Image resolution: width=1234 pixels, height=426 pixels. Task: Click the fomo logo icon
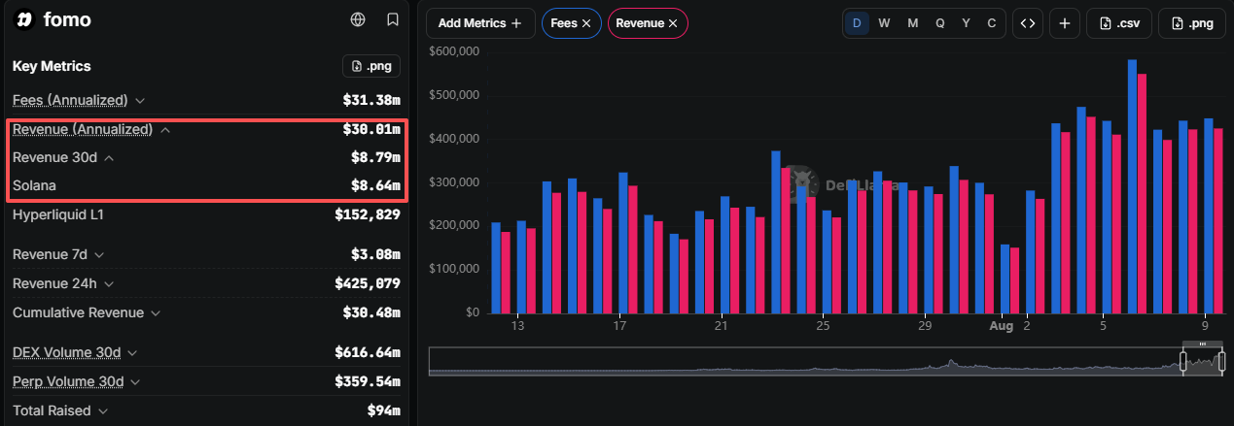[24, 19]
